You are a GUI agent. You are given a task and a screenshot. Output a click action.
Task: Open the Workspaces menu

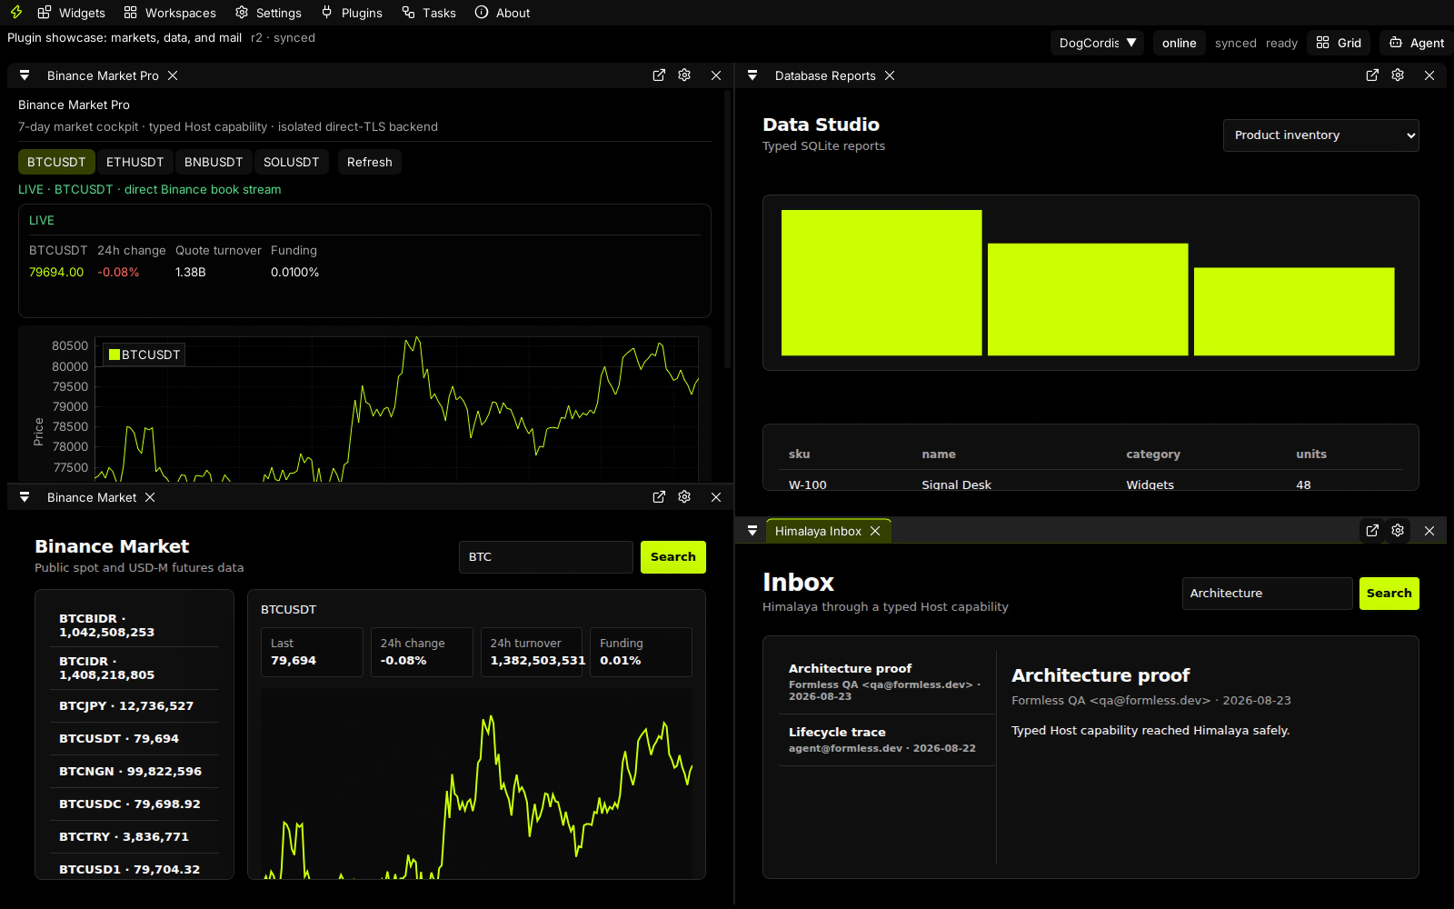(x=170, y=13)
